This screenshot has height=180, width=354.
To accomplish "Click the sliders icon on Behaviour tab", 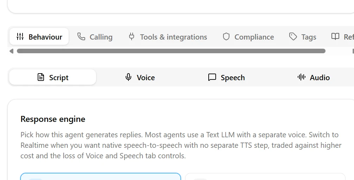I will (20, 37).
